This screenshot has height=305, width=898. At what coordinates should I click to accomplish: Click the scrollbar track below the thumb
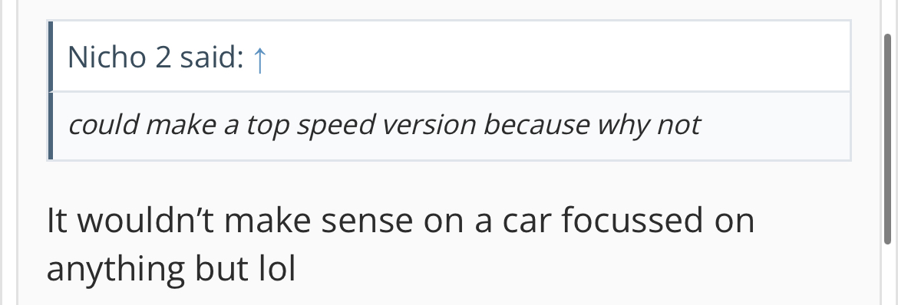(x=888, y=276)
